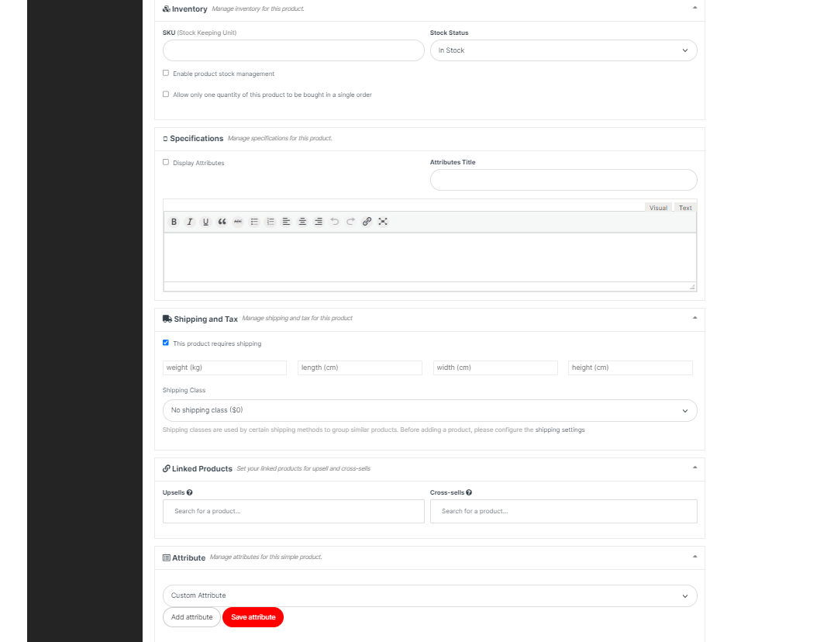Viewport: 827px width, 642px height.
Task: Click the Specifications section heading
Action: point(197,139)
